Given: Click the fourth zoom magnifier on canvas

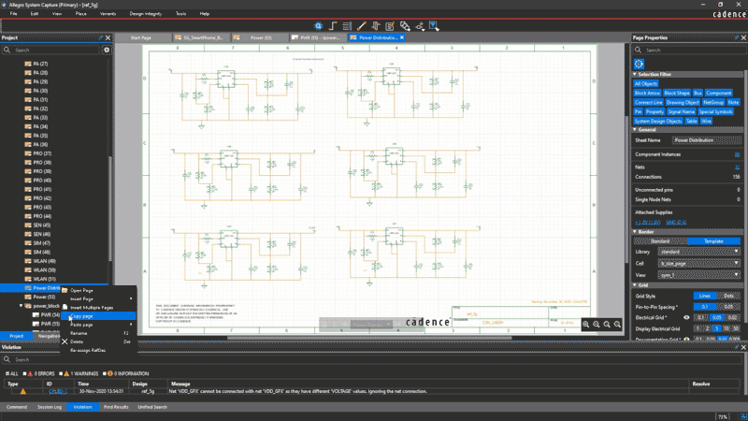Looking at the screenshot, I should 617,324.
